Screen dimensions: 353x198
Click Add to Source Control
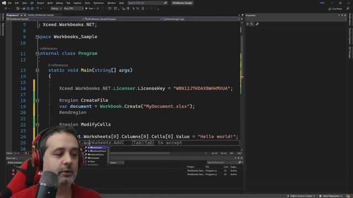pos(301,196)
